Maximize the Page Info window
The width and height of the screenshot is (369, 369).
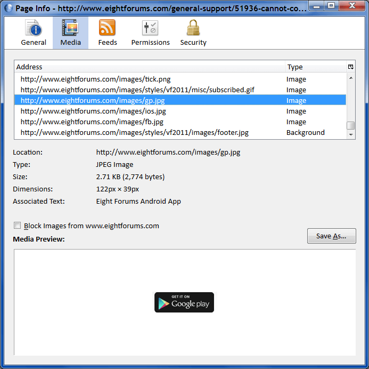[x=331, y=6]
